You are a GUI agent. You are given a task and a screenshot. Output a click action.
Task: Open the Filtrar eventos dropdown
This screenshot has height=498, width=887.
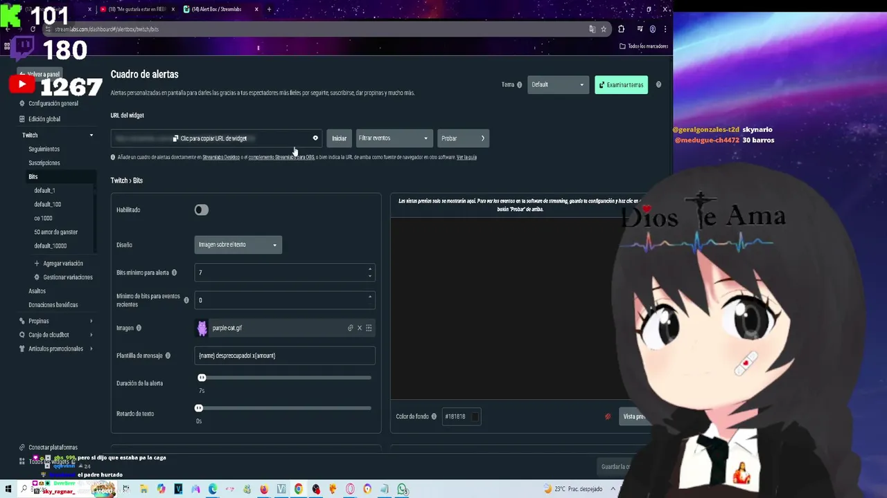(x=394, y=138)
